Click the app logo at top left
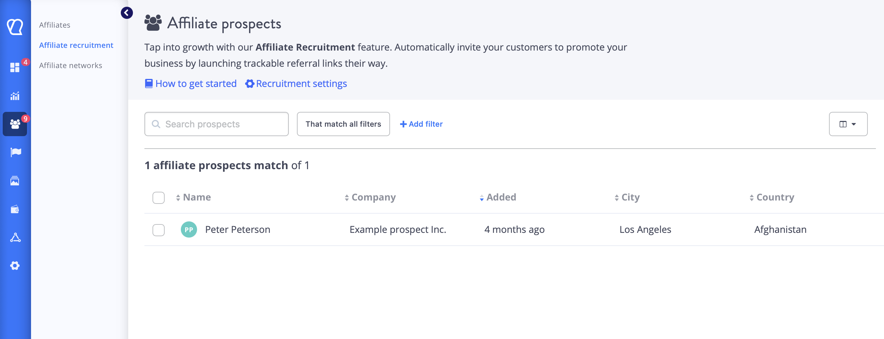The image size is (884, 339). point(15,26)
